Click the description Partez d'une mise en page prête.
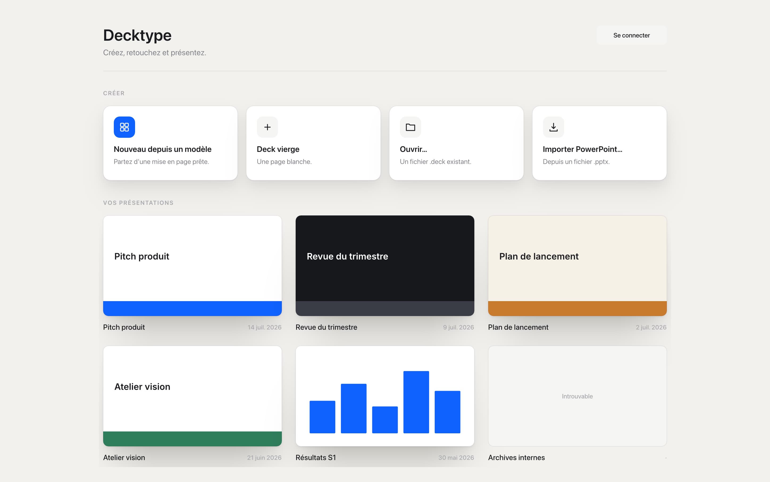 coord(161,162)
